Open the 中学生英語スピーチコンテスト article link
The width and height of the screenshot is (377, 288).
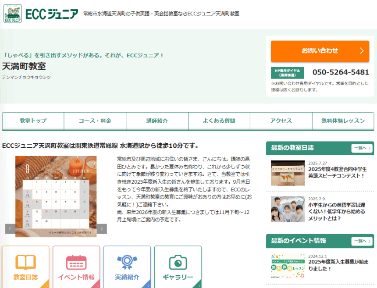(337, 172)
